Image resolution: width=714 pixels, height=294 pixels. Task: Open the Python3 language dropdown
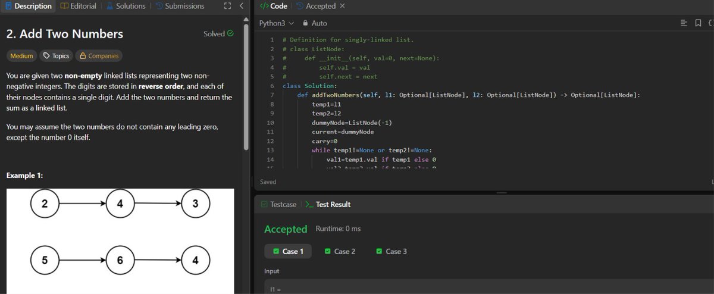pyautogui.click(x=277, y=23)
